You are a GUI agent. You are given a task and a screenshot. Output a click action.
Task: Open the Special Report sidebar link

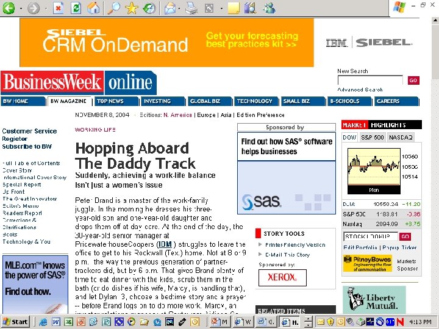point(22,185)
